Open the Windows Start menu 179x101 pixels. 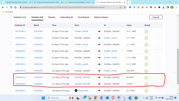[43, 98]
